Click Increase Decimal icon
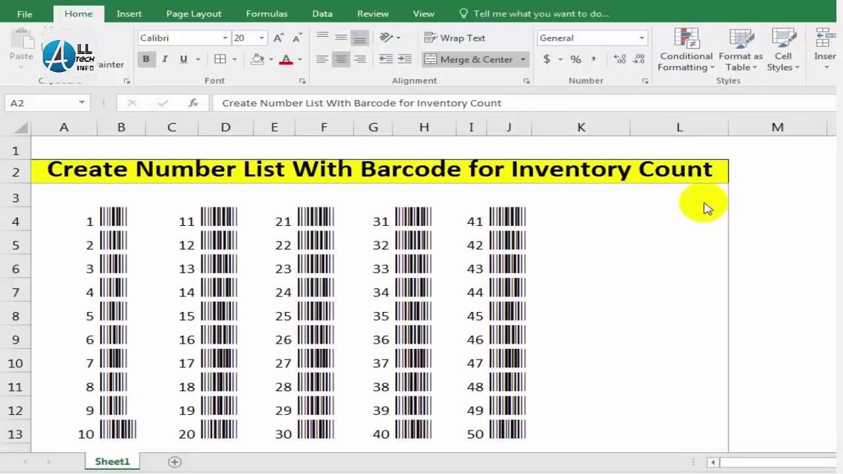843x474 pixels. pyautogui.click(x=620, y=59)
